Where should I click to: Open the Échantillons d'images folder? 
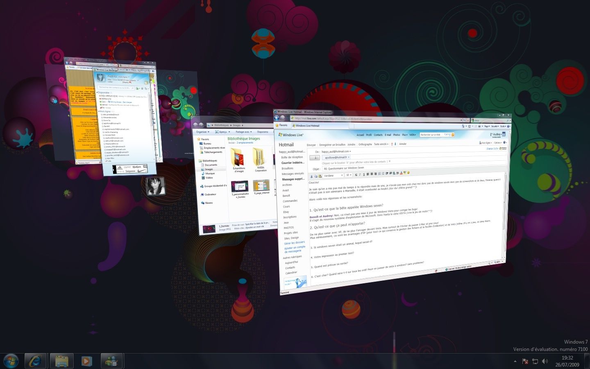coord(238,159)
